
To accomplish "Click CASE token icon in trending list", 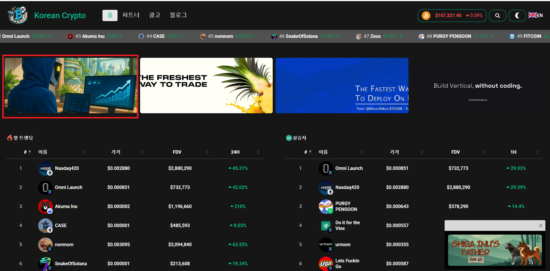I will coord(45,226).
